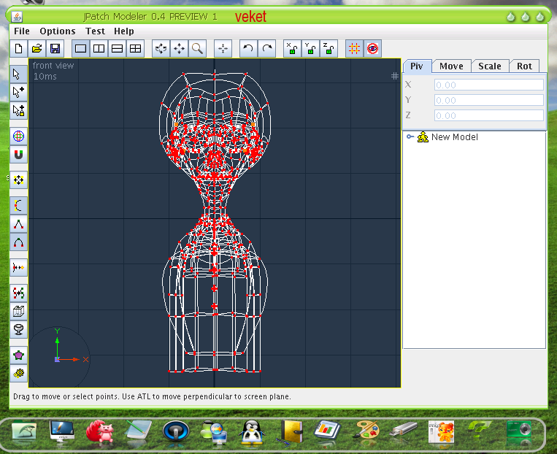This screenshot has width=557, height=454.
Task: Open the Options menu
Action: click(58, 31)
